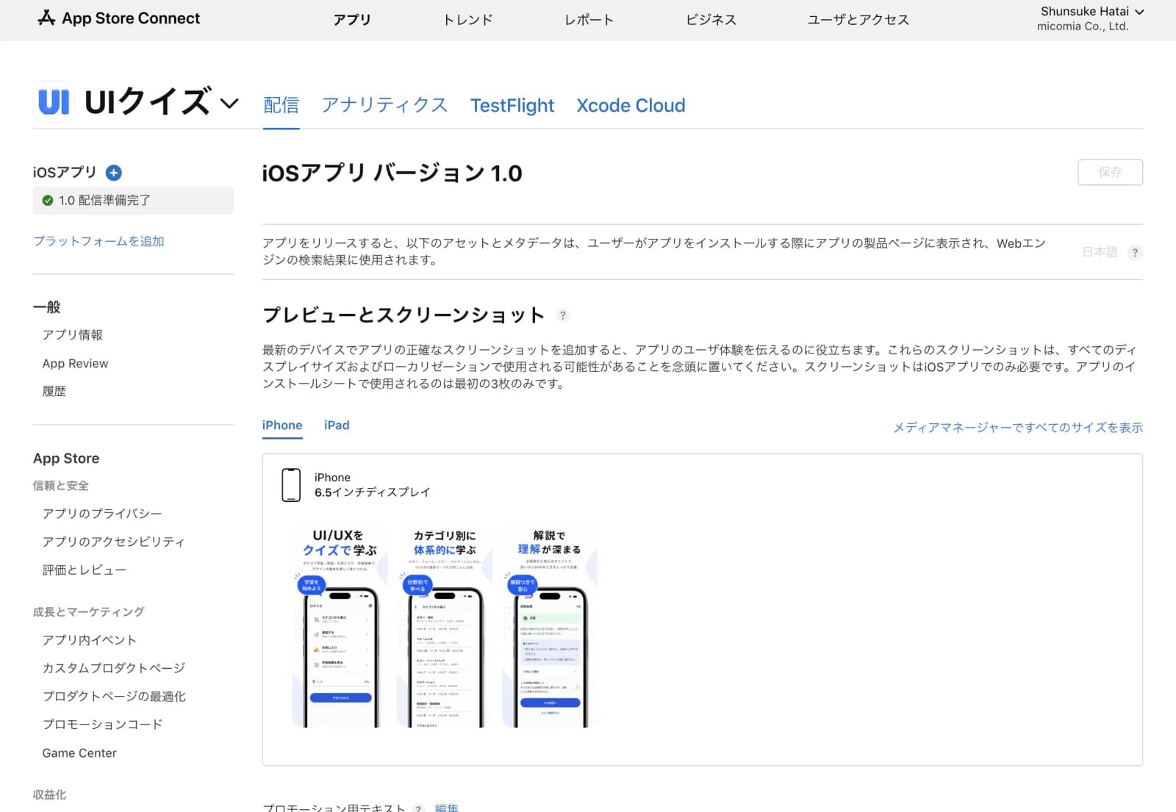Open the アプリ top navigation item
The image size is (1176, 812).
coord(352,20)
